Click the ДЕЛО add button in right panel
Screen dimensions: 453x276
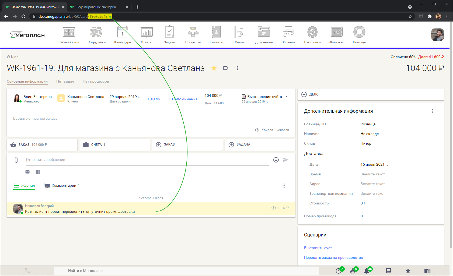371,94
